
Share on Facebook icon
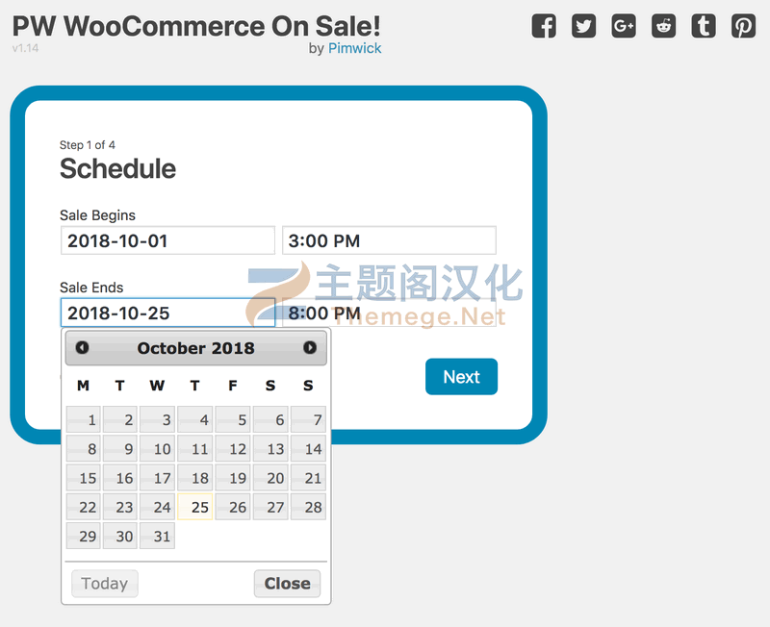click(x=544, y=26)
